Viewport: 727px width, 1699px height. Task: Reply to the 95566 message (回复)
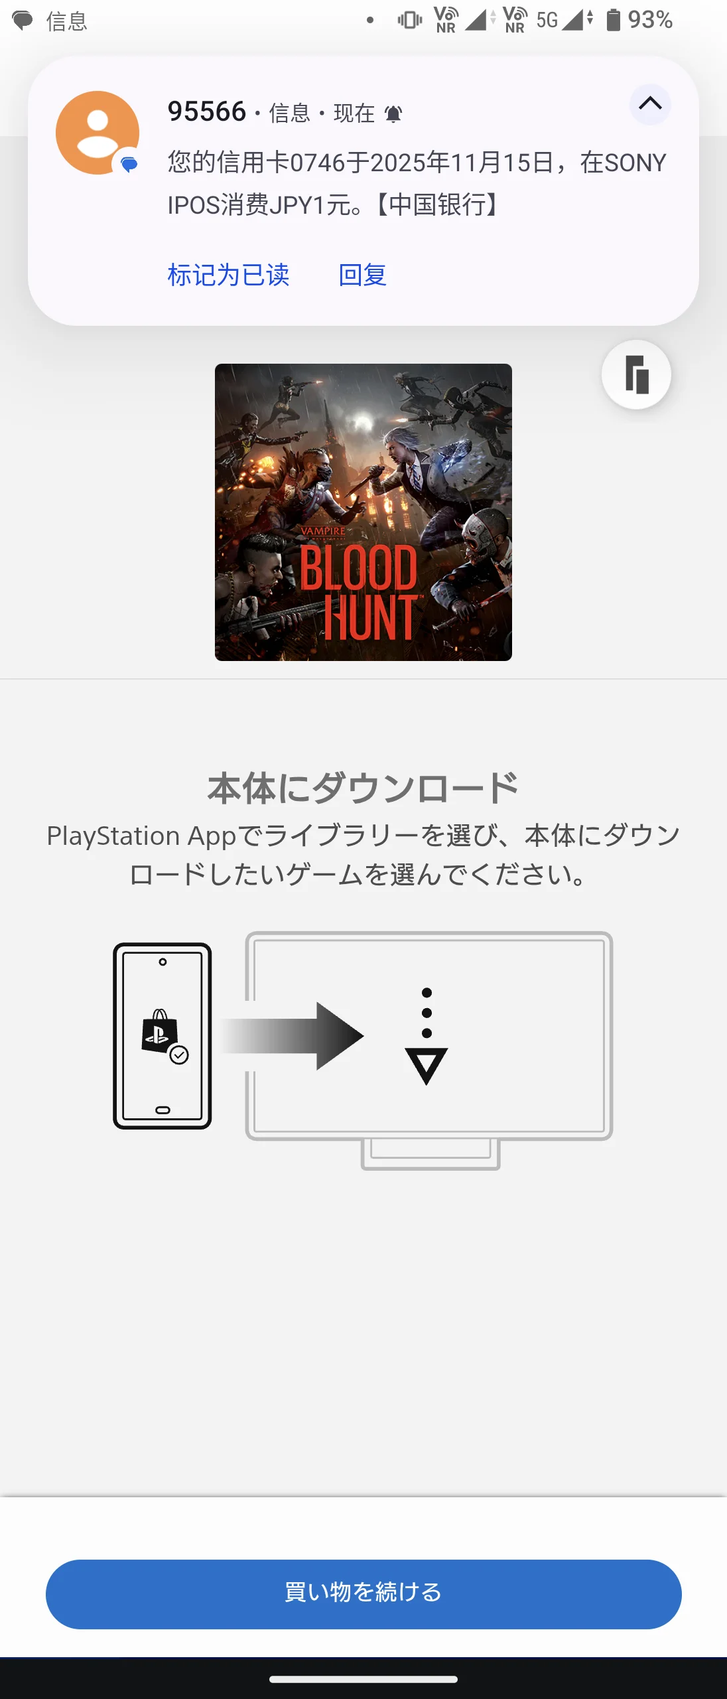pyautogui.click(x=362, y=275)
